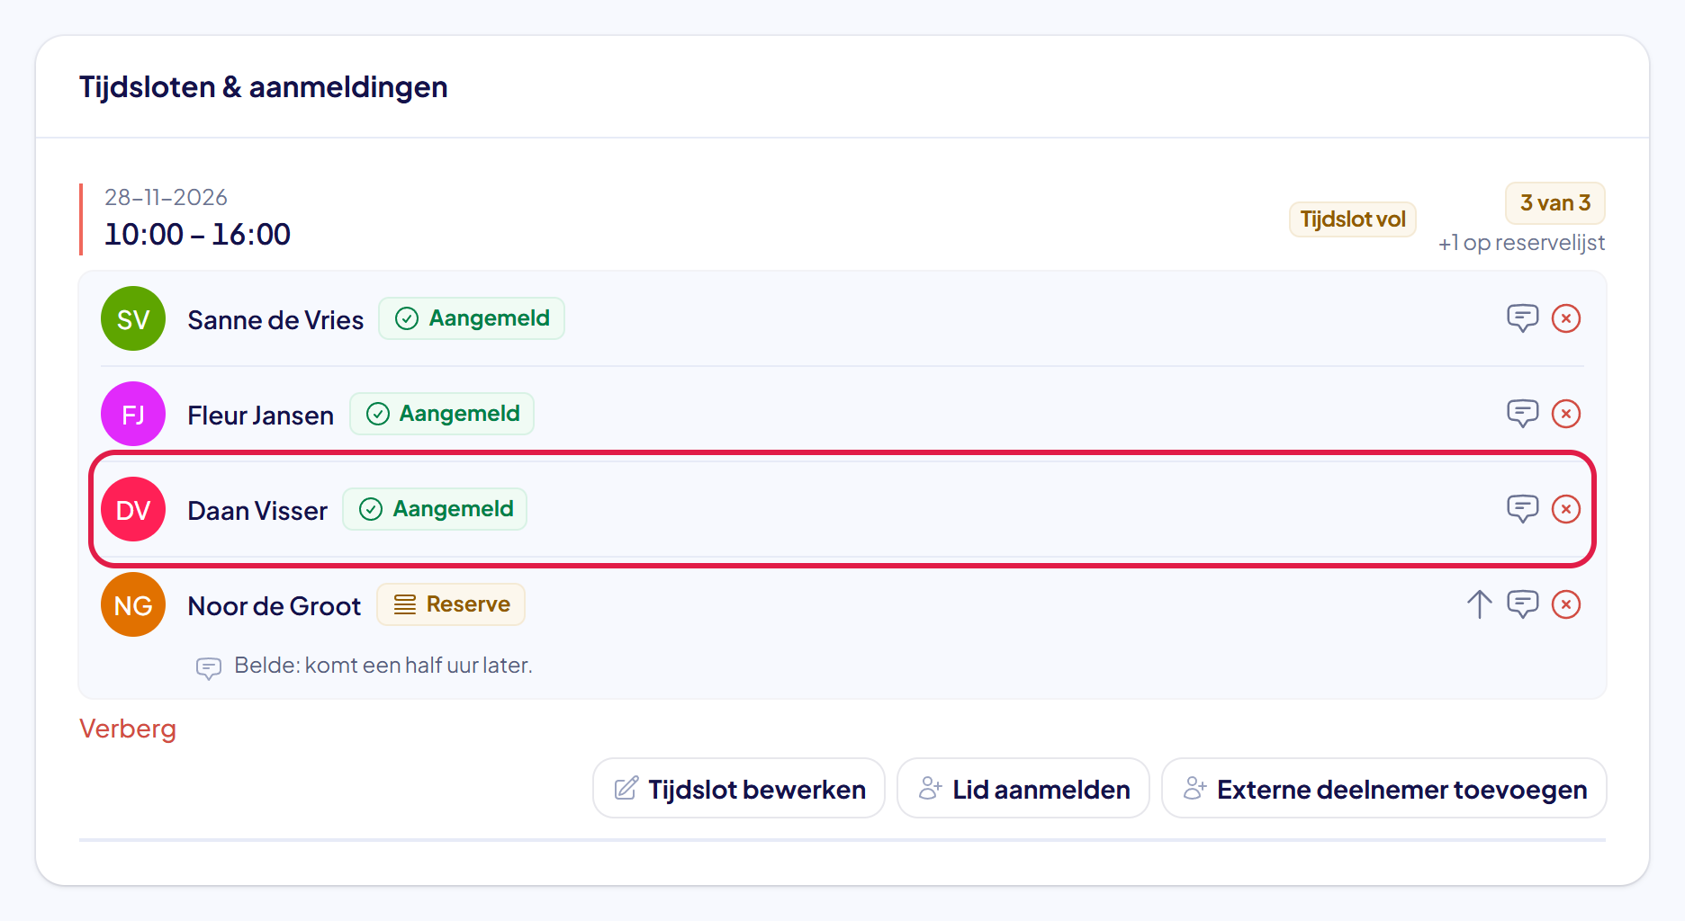Click the Aangemeld status of Sanne de Vries
This screenshot has width=1685, height=921.
coord(472,318)
